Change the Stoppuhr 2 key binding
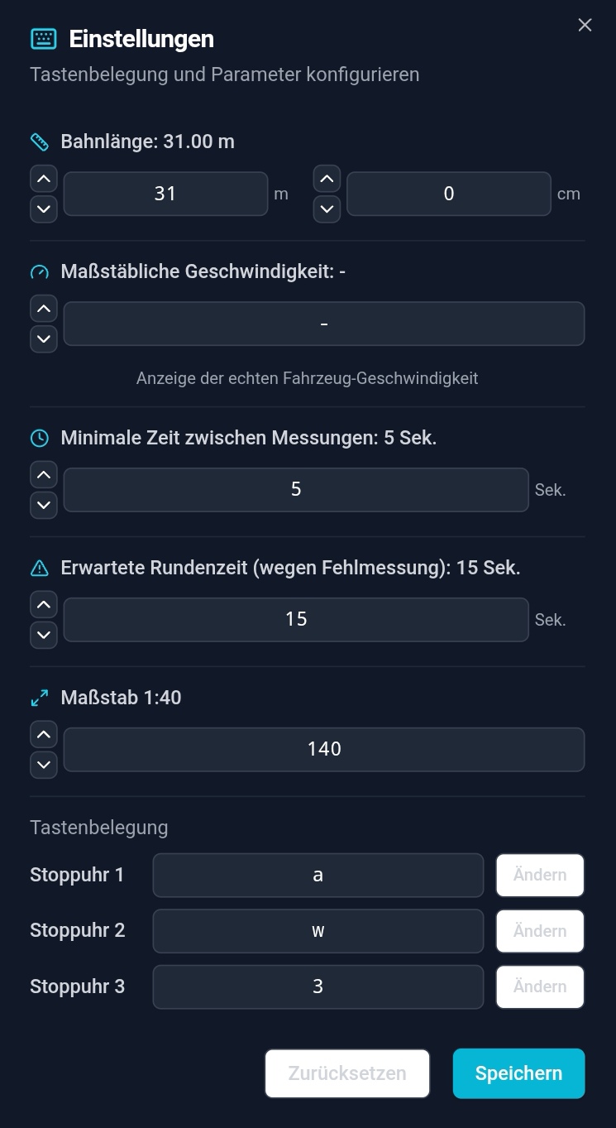The height and width of the screenshot is (1128, 616). click(x=540, y=931)
